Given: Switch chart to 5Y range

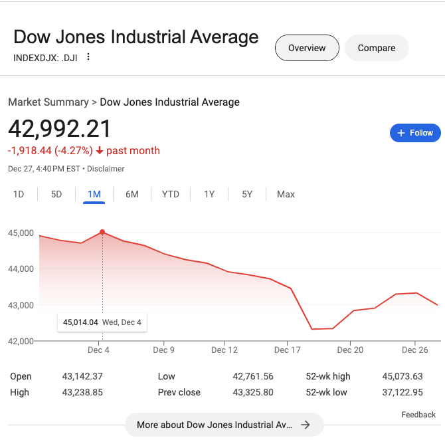Looking at the screenshot, I should pos(247,194).
